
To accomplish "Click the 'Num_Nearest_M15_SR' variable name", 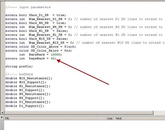I will 47,43.
